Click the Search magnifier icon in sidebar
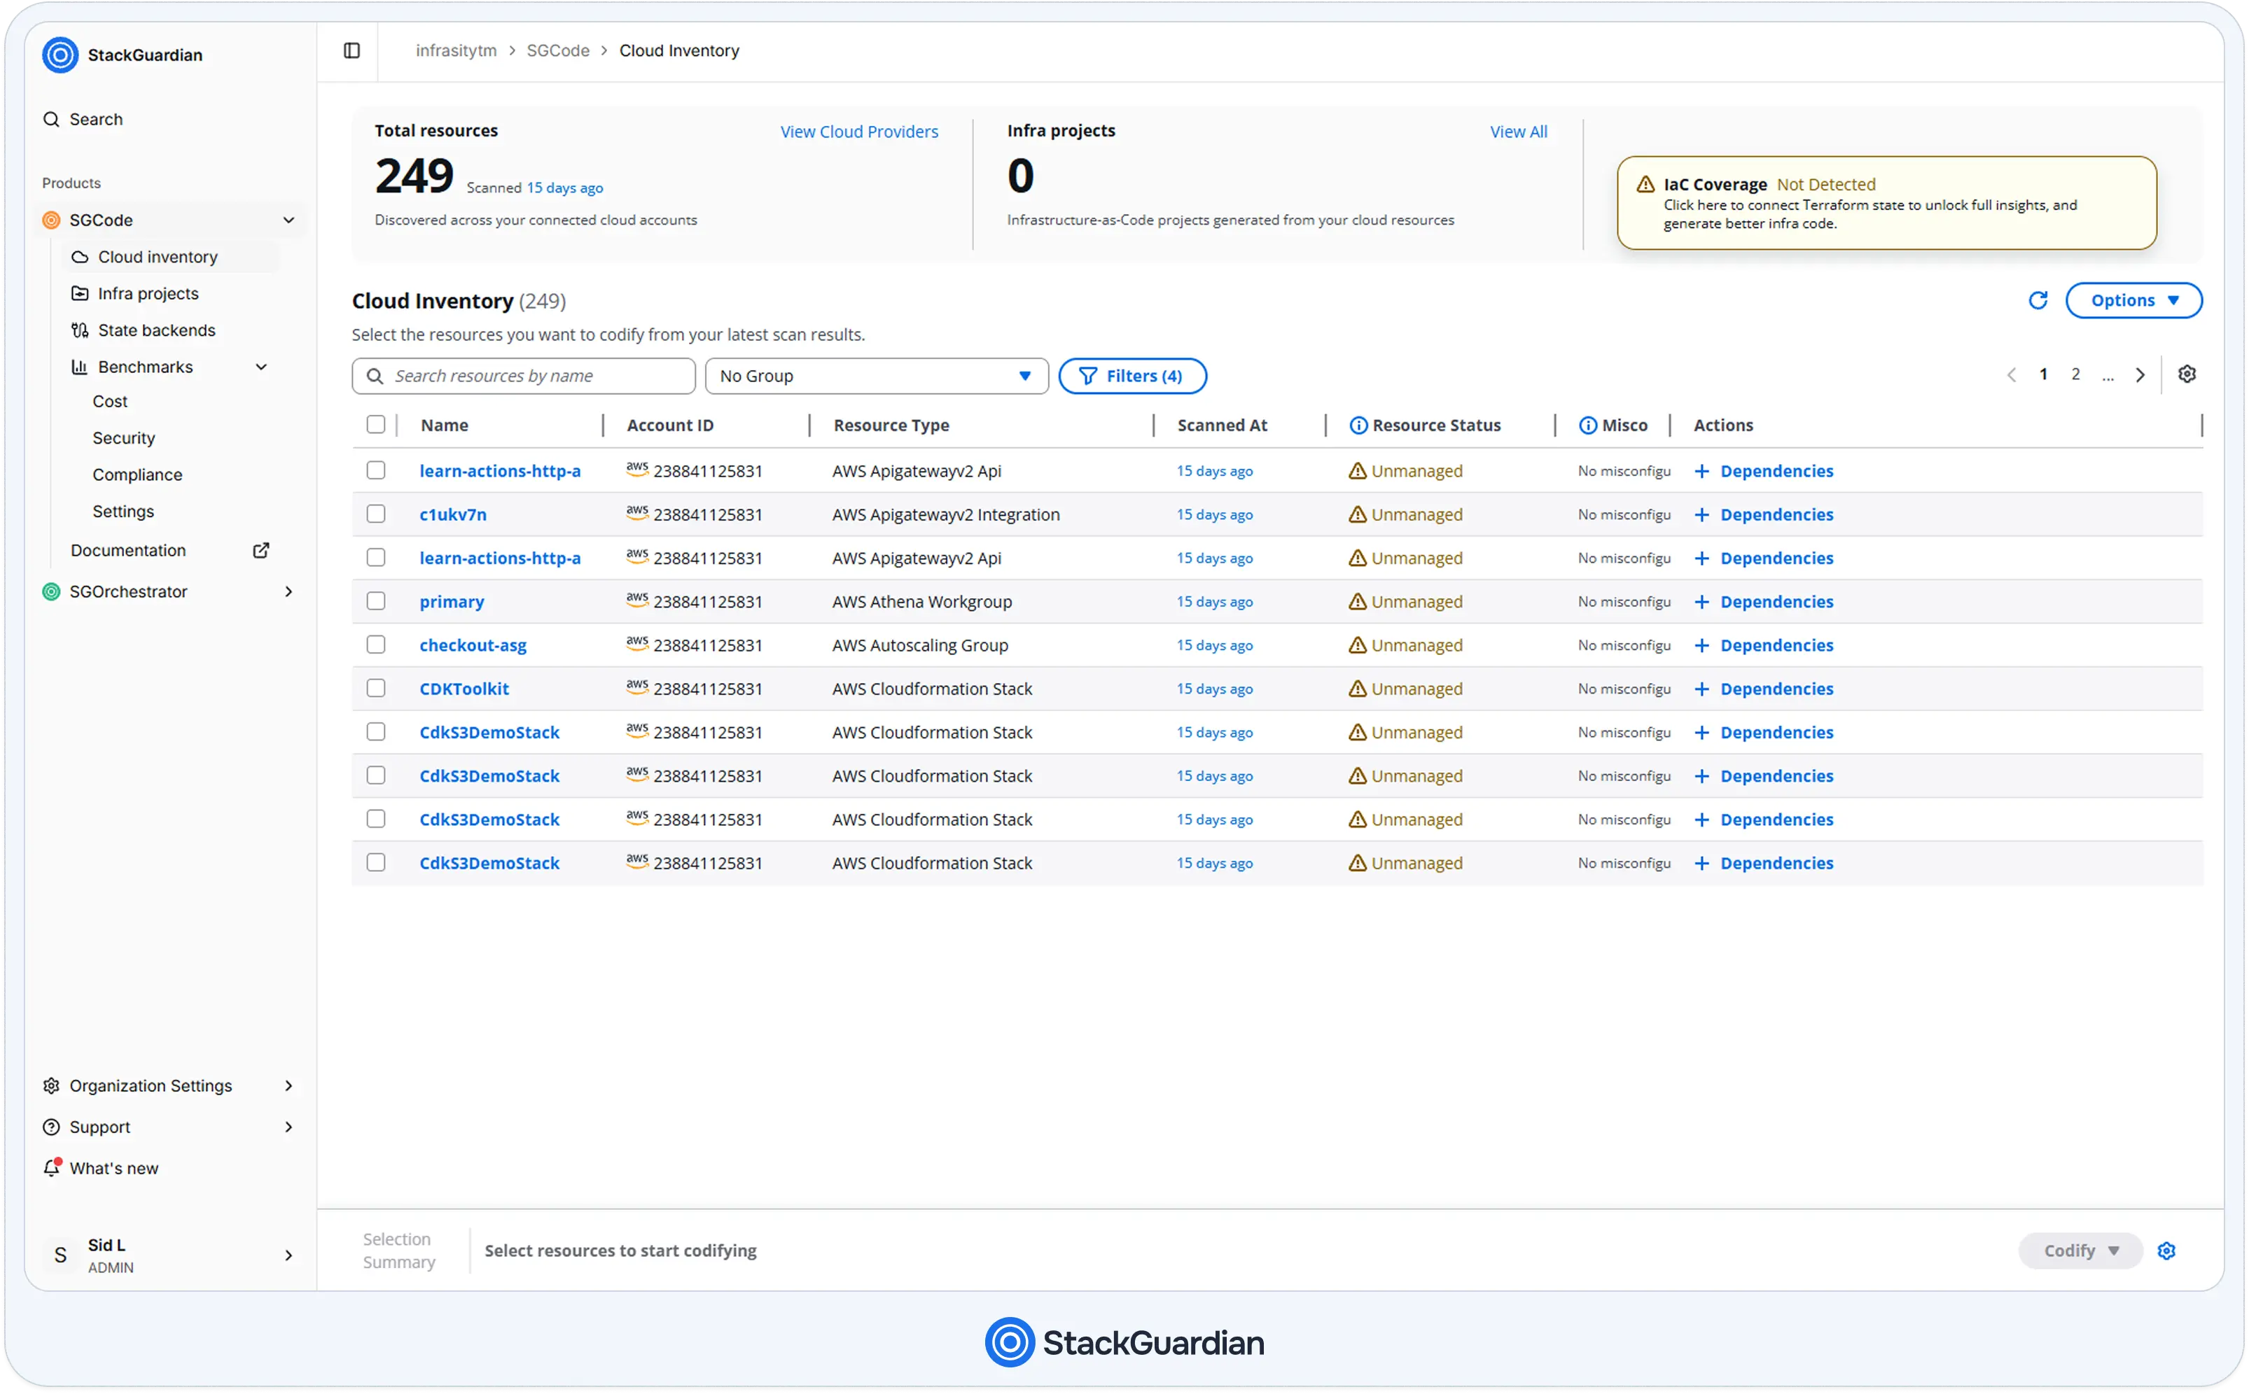The height and width of the screenshot is (1394, 2249). [52, 119]
